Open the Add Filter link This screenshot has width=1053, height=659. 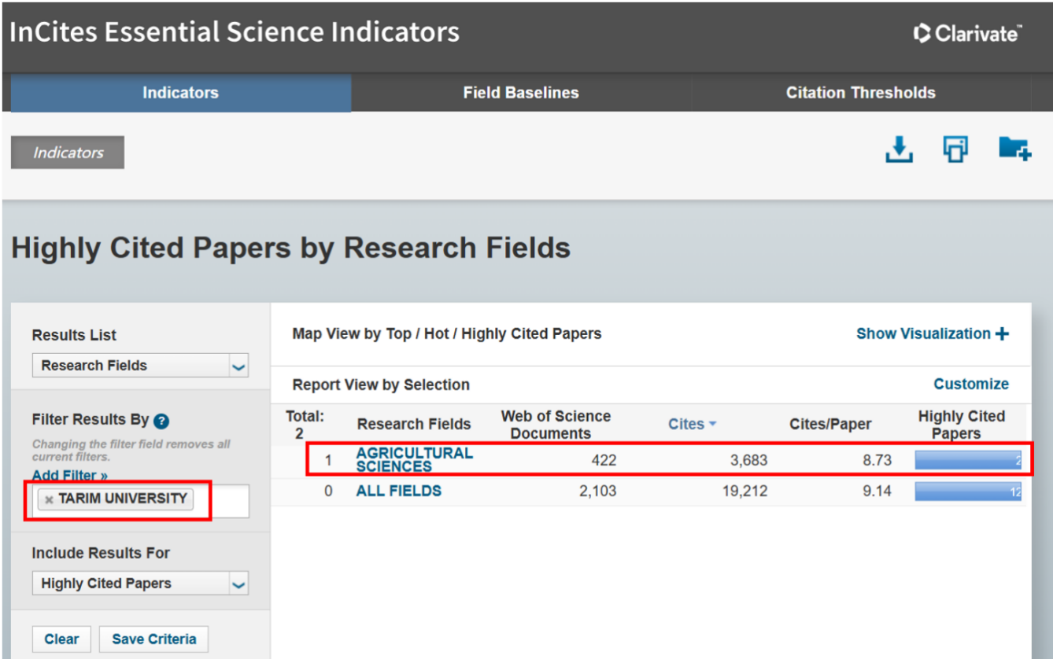69,475
